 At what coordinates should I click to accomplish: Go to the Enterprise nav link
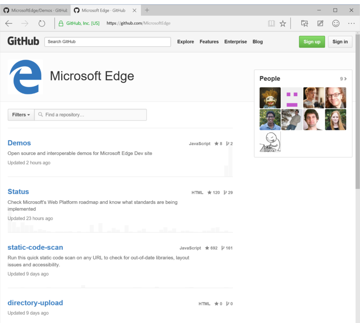coord(235,42)
